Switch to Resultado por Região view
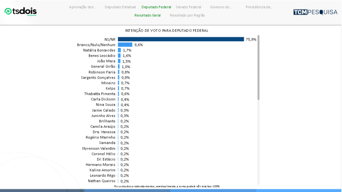The image size is (342, 192). 187,15
